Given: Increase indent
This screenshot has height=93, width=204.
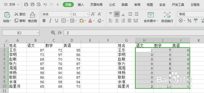Looking at the screenshot, I should 136,14.
